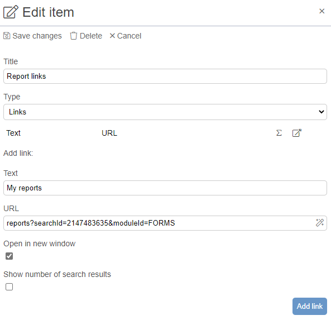Click the chevron arrow of Type selector
This screenshot has width=331, height=320.
[322, 112]
